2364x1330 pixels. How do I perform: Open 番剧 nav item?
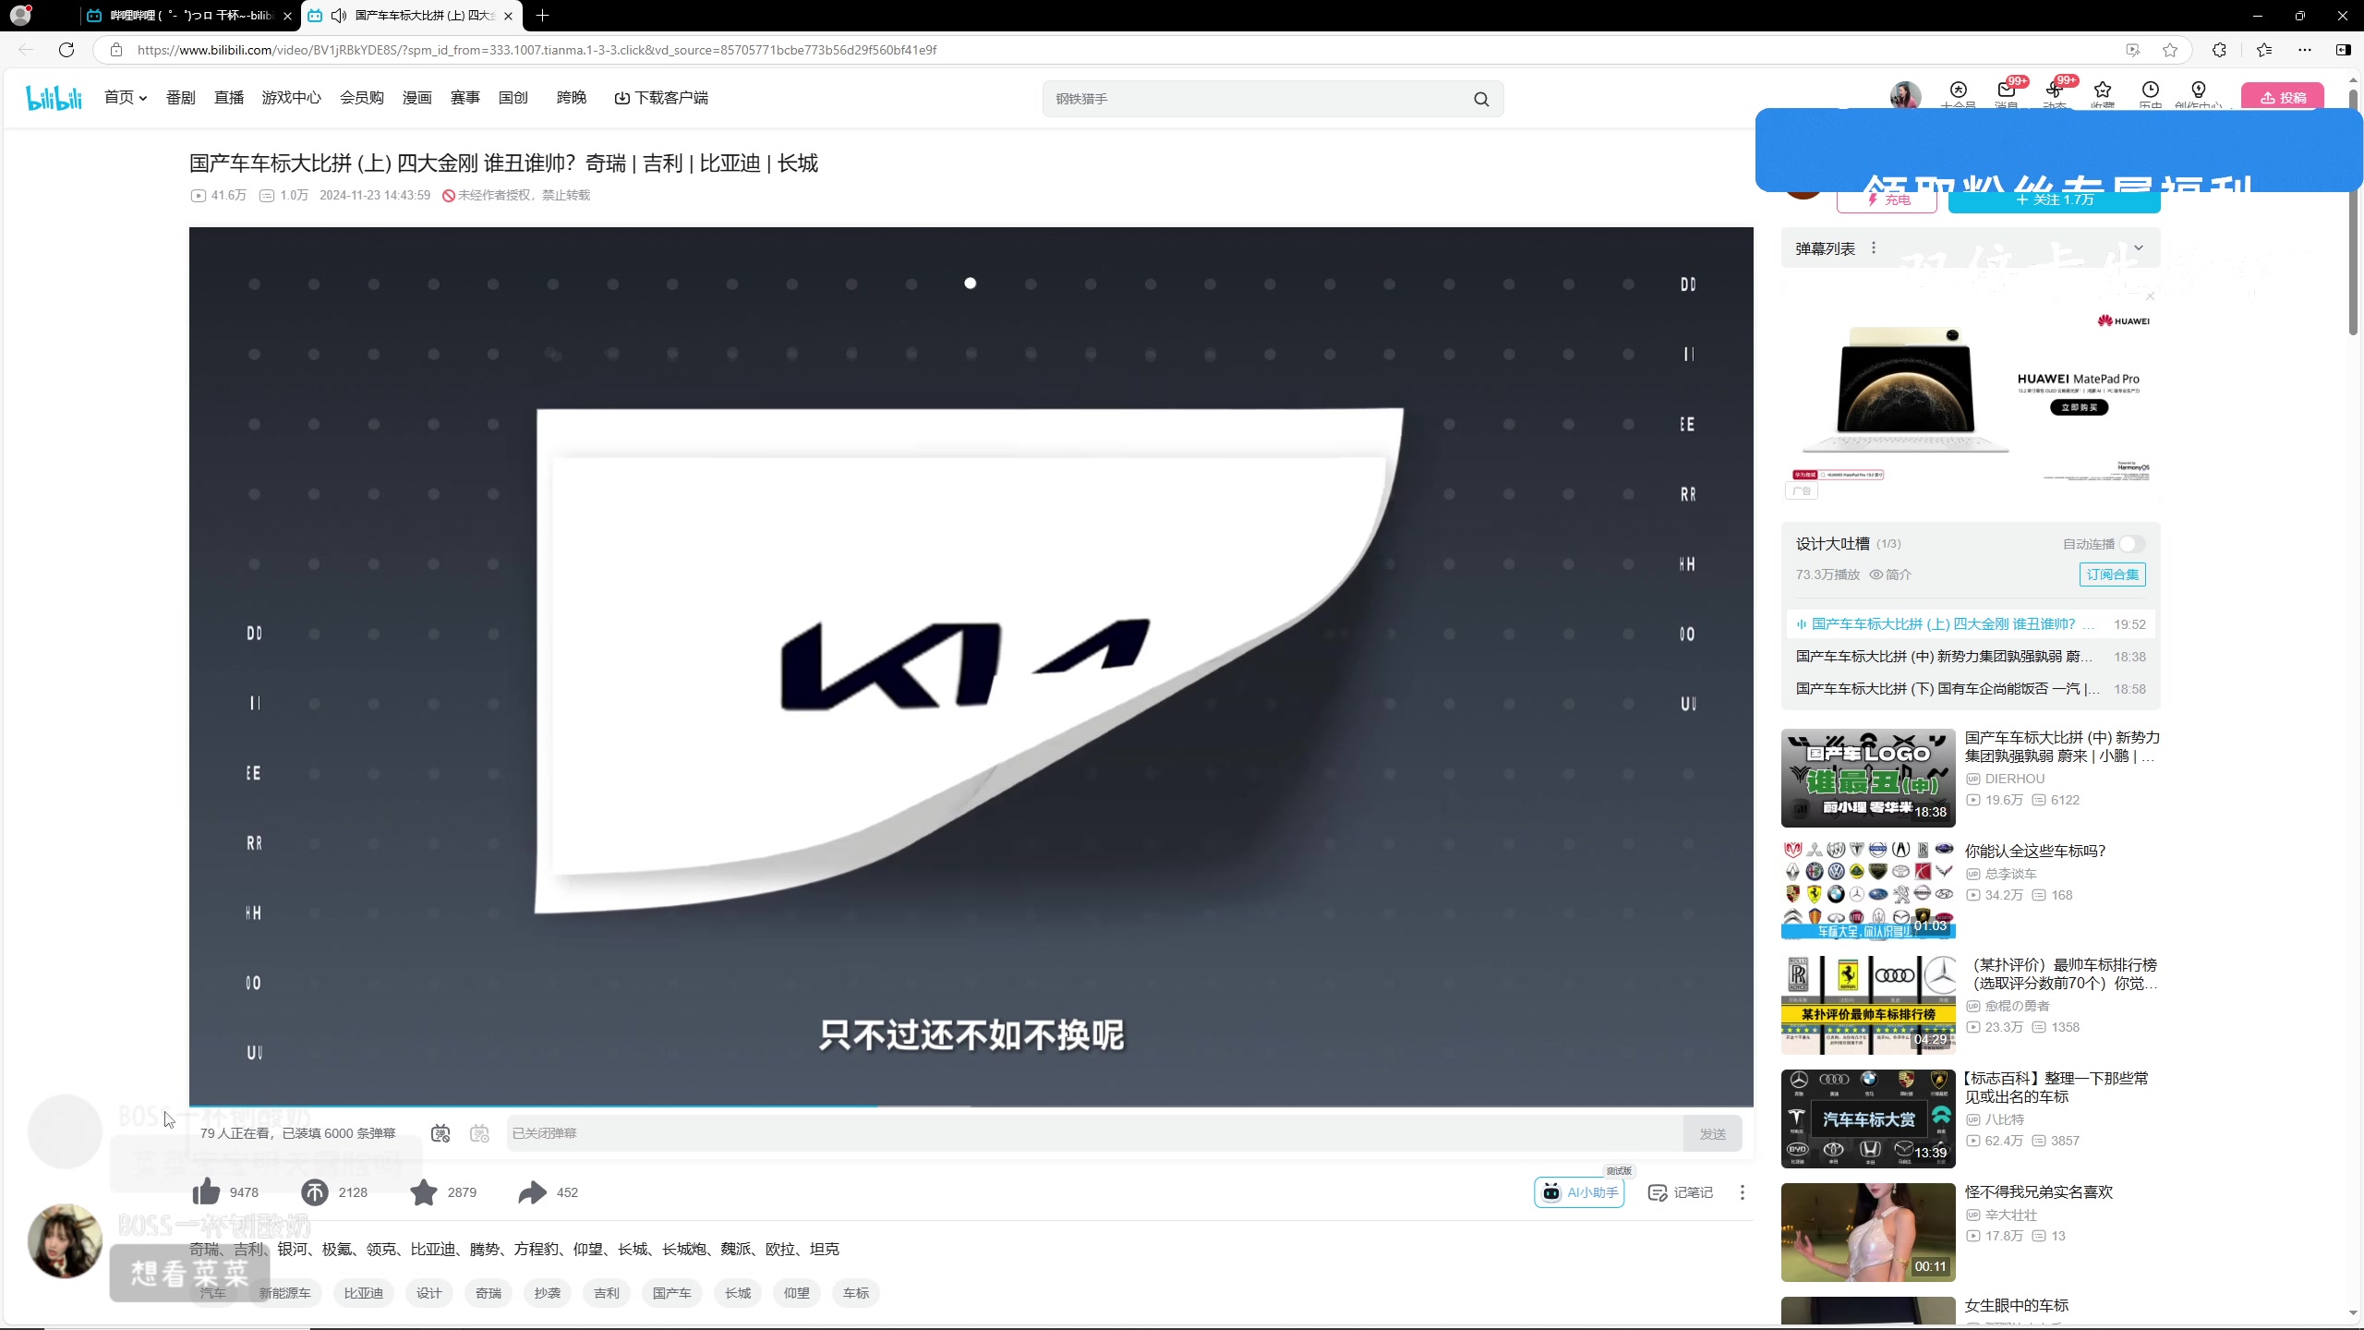coord(181,98)
